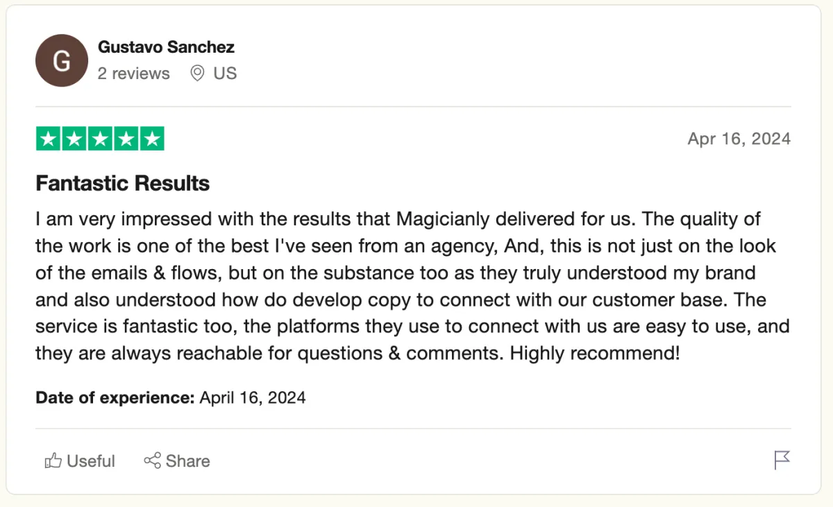833x507 pixels.
Task: Click the Apr 16, 2024 review date
Action: tap(739, 139)
